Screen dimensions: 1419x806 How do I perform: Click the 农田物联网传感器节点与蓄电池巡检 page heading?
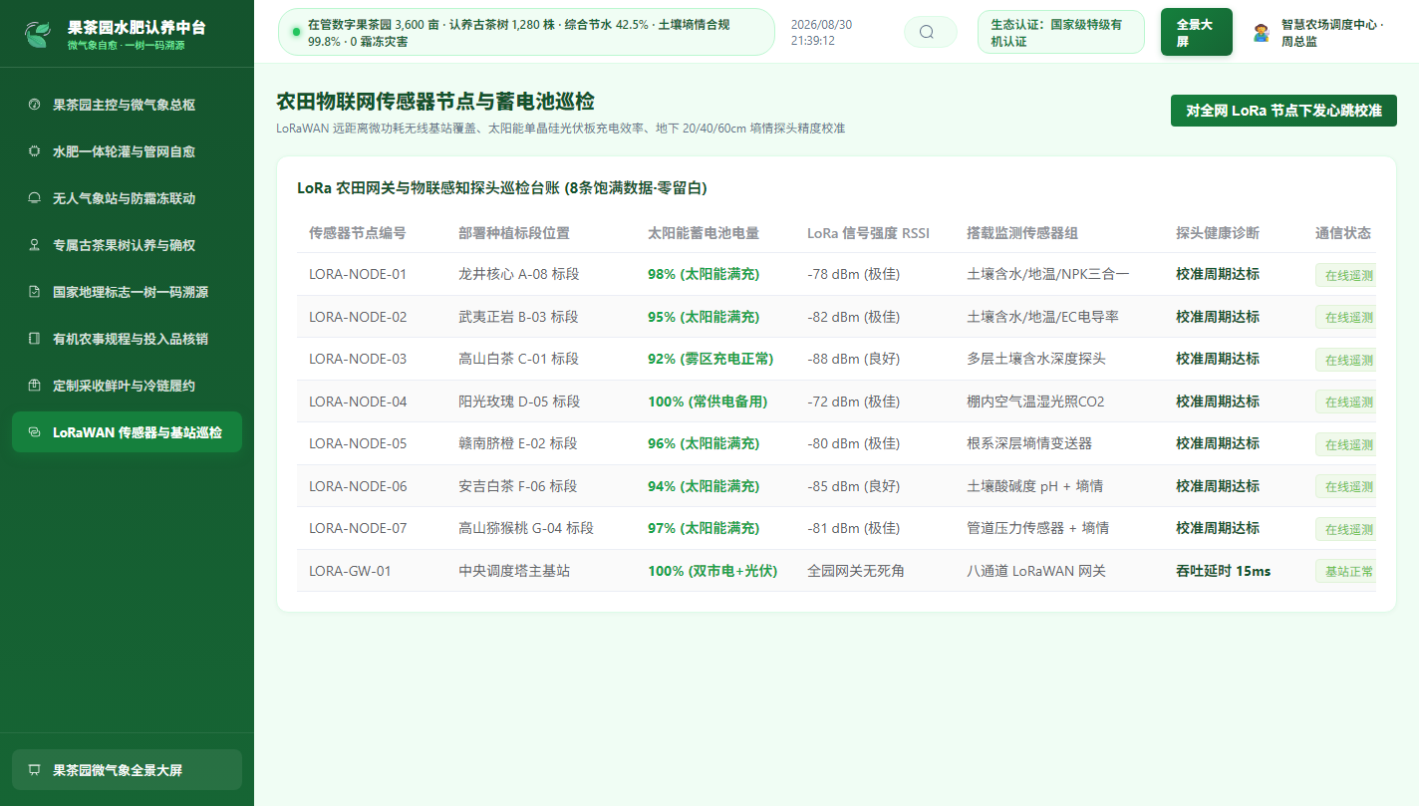[435, 101]
